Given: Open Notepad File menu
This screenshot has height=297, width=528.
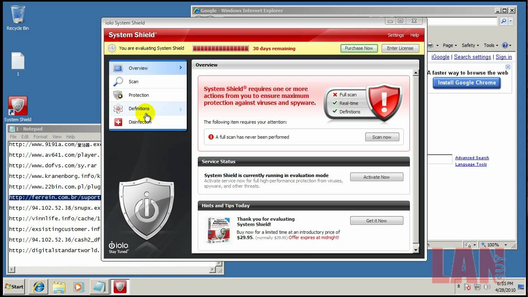Looking at the screenshot, I should 13,137.
